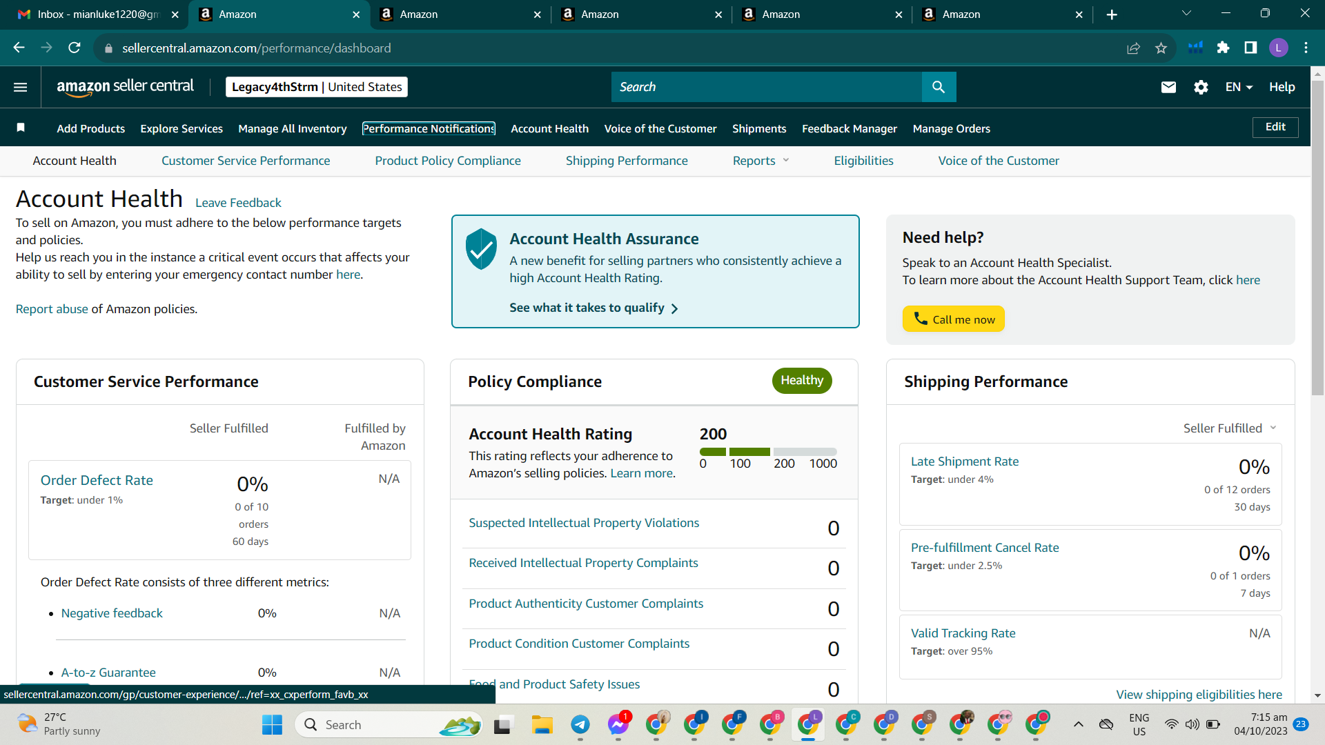Click Report abuse link
The height and width of the screenshot is (745, 1325).
pos(52,309)
